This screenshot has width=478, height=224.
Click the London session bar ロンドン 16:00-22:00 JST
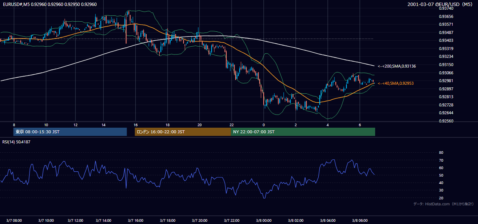(183, 132)
